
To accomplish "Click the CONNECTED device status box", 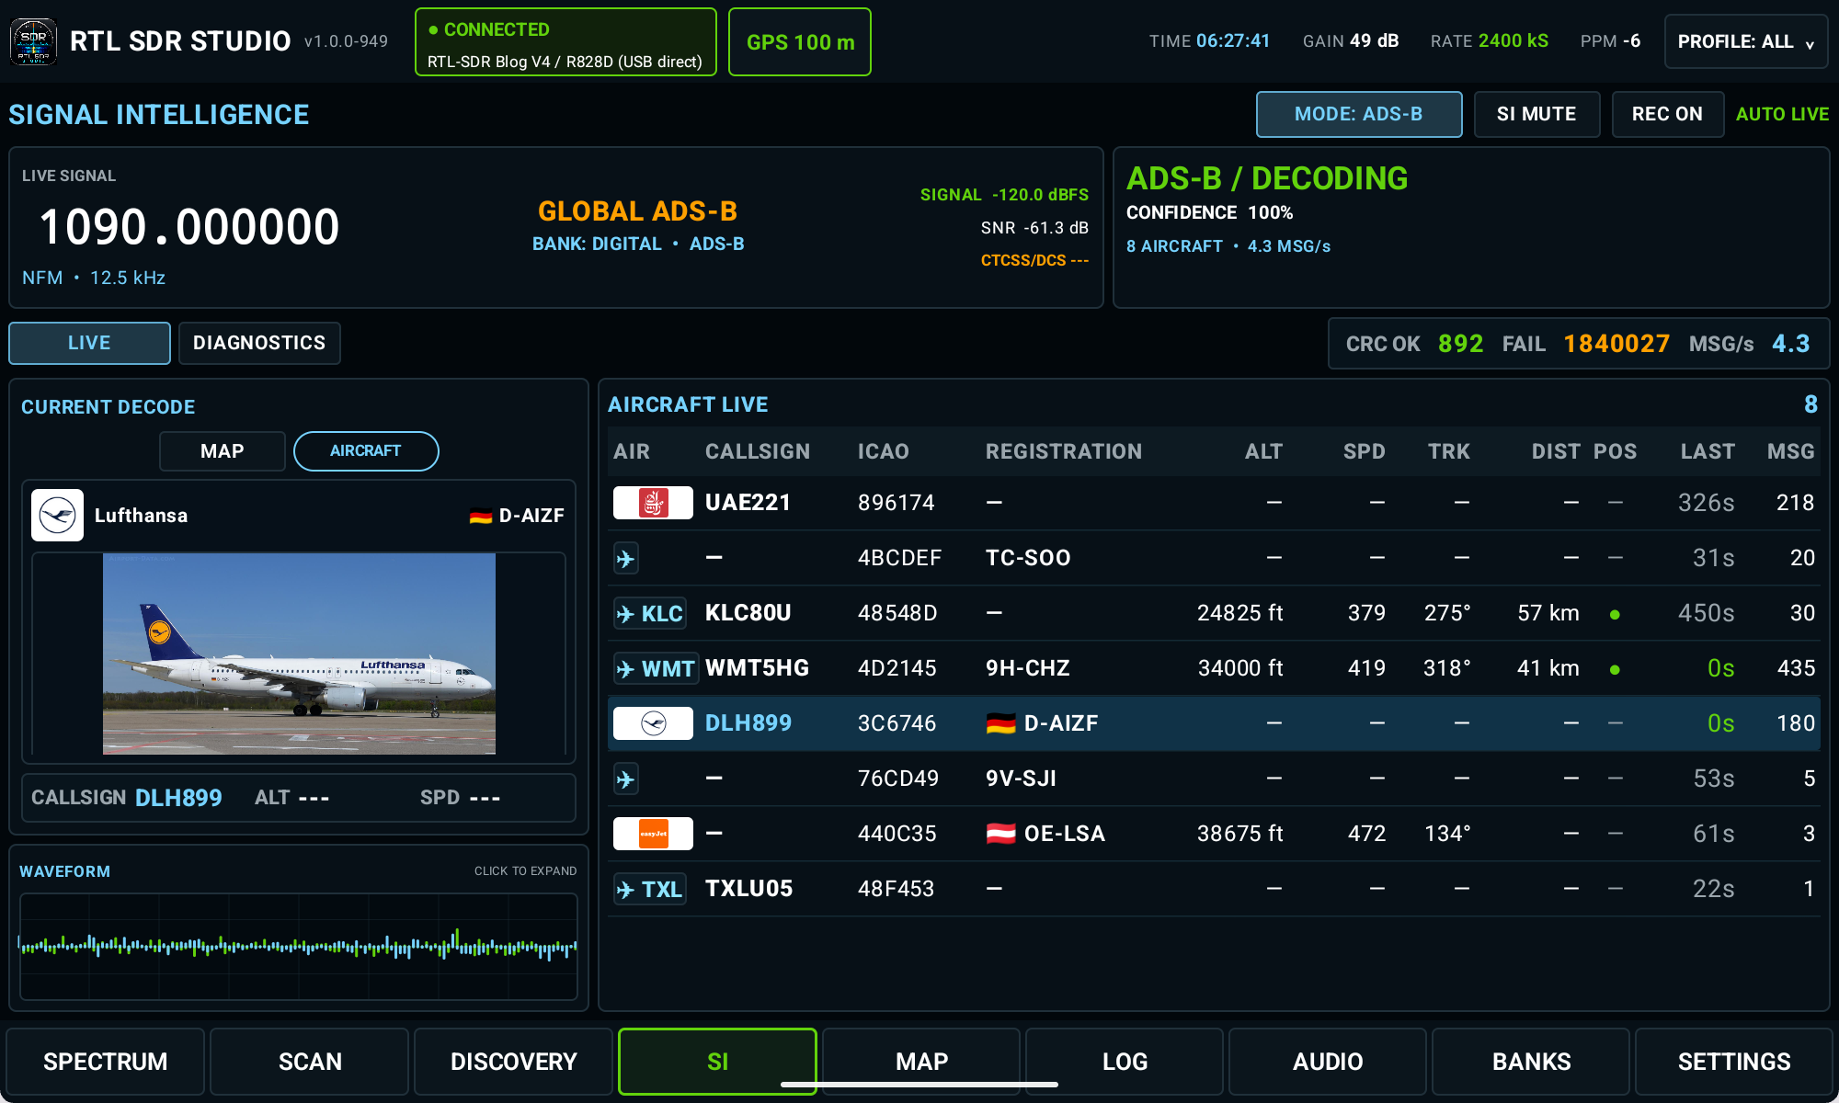I will (565, 41).
